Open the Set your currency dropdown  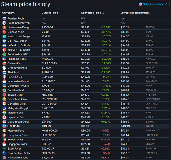153,4
